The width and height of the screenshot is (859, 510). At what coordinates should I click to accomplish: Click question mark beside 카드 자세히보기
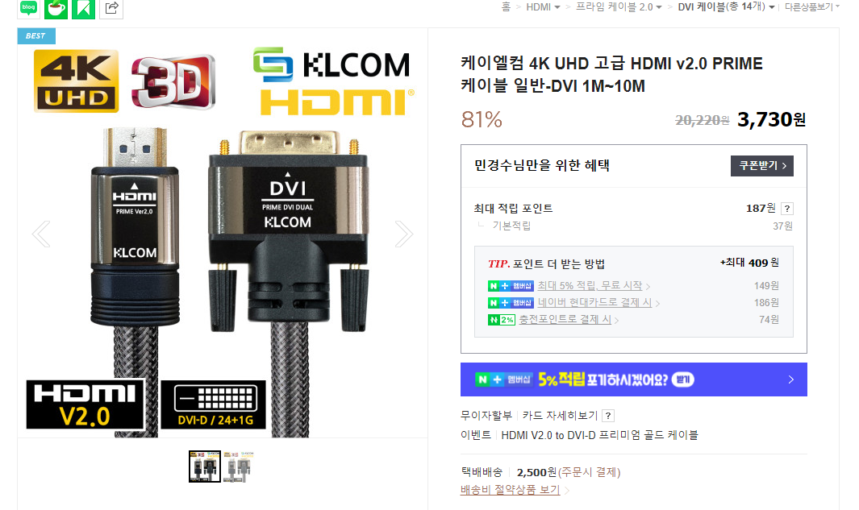tap(607, 416)
